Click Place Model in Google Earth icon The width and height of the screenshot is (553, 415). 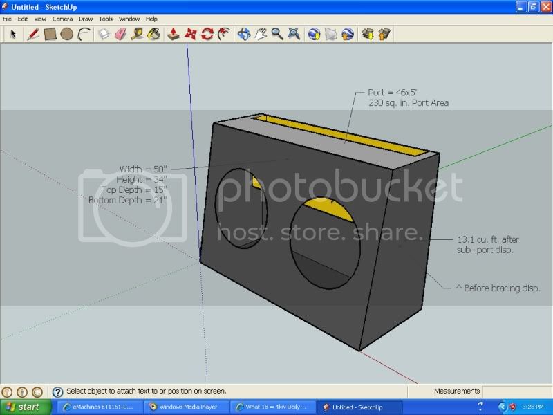pyautogui.click(x=348, y=34)
